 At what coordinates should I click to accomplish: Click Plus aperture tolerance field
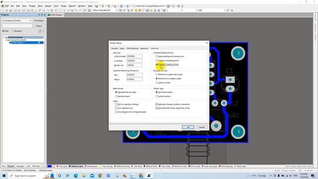[x=135, y=75]
